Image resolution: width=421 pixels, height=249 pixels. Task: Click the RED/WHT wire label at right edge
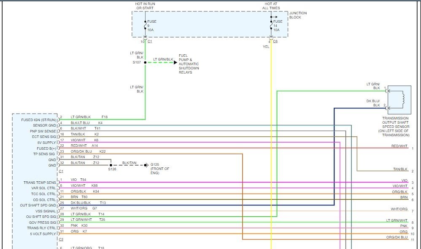(x=399, y=146)
